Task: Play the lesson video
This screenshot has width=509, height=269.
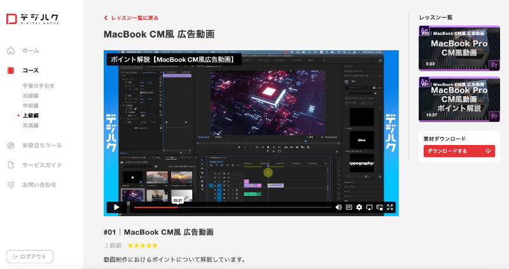Action: pyautogui.click(x=116, y=207)
